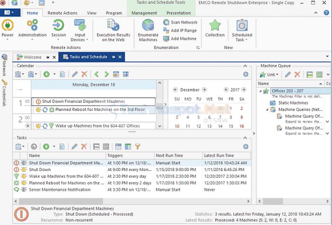The width and height of the screenshot is (332, 225).
Task: Edit the selected task with pencil in Tasks toolbar
Action: tap(74, 146)
